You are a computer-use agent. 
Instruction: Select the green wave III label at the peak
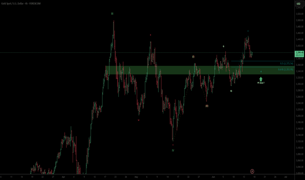[112, 14]
